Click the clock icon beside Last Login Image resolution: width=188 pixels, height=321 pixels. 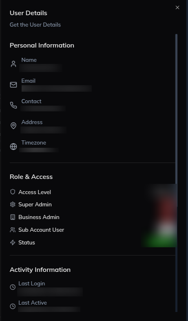click(x=13, y=287)
